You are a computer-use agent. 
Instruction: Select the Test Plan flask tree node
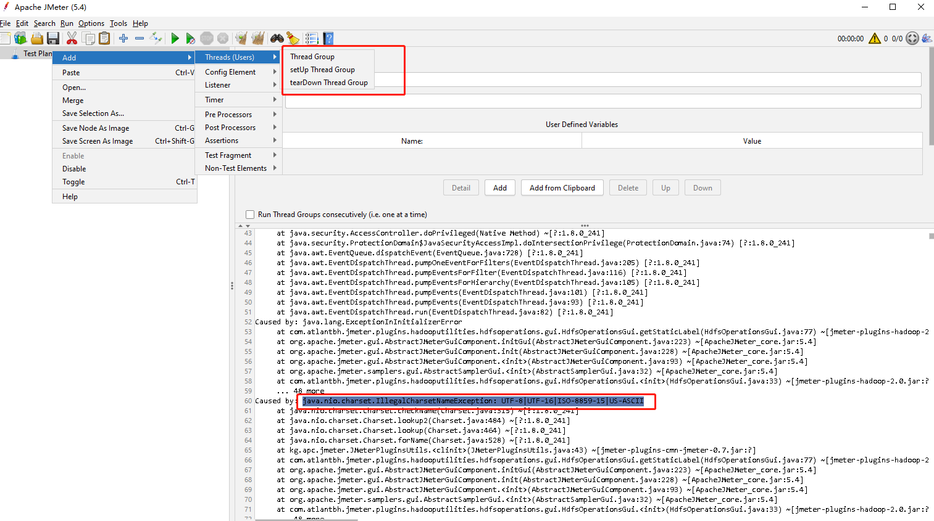[15, 54]
